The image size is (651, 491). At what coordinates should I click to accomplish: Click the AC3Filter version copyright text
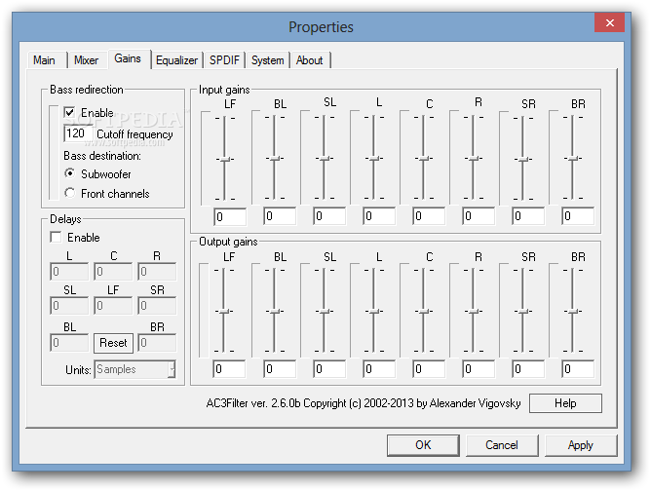[364, 403]
